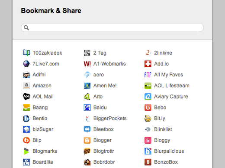
Task: Open the BiggerPockets link
Action: coord(110,119)
